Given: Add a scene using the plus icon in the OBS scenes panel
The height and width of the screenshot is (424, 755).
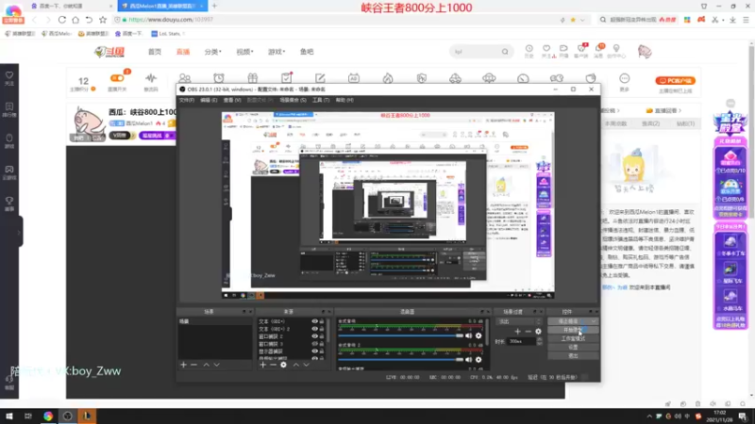Looking at the screenshot, I should (183, 365).
